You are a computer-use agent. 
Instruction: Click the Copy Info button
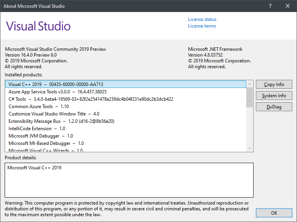pos(274,84)
